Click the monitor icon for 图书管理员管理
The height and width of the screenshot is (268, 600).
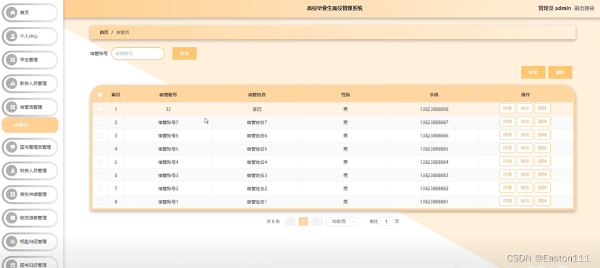[x=12, y=147]
